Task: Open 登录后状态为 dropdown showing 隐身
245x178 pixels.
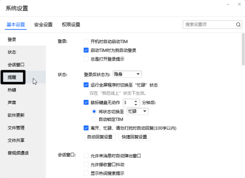Action: (127, 74)
